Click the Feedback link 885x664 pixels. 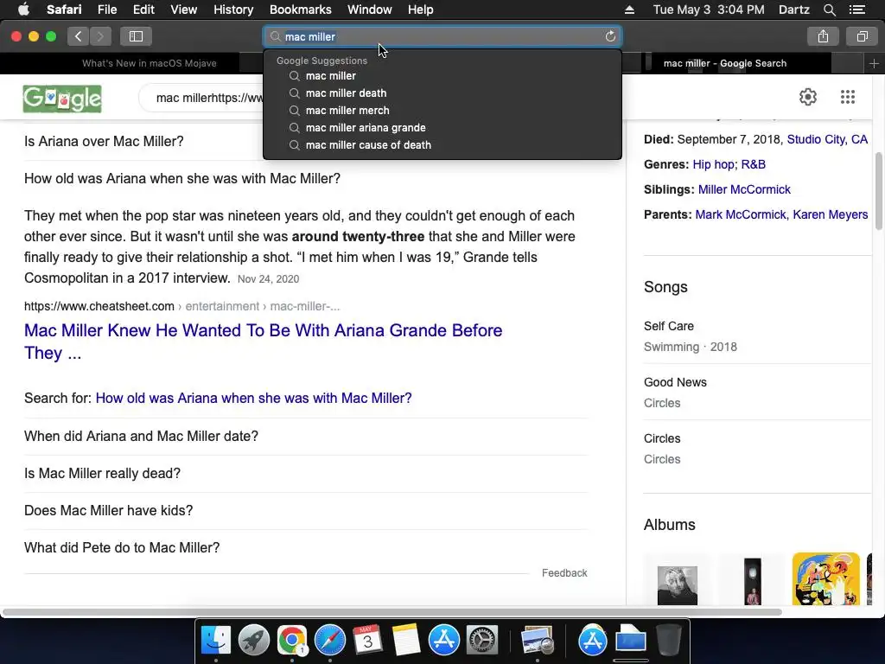click(x=564, y=573)
